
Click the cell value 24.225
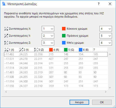pos(23,54)
